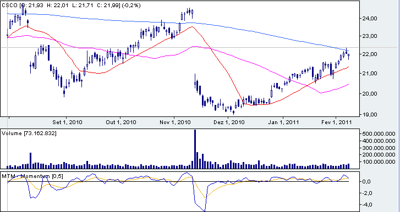Click the Set 1, 2010 date label

tap(67, 122)
